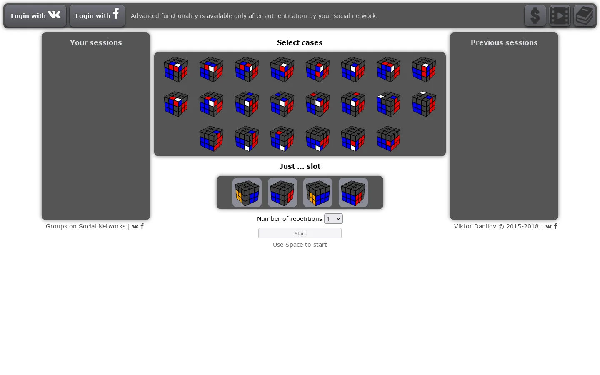Toggle the first slot cube under Just slot
This screenshot has width=600, height=375.
pos(247,192)
